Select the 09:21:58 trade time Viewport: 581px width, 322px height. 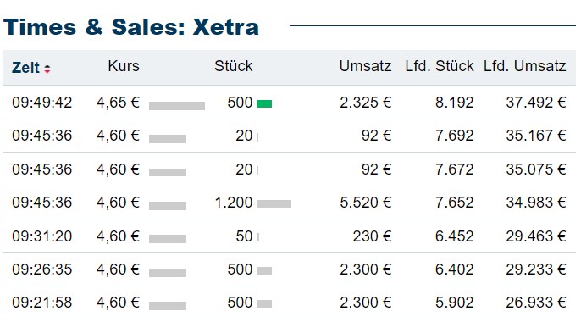(41, 303)
